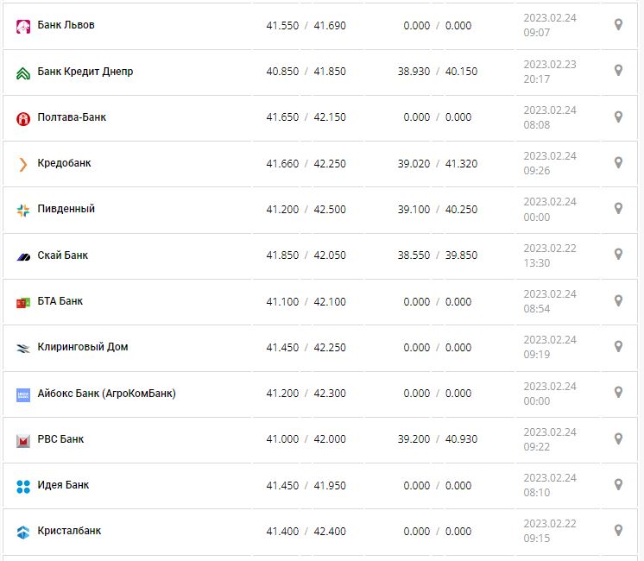Click the Полтава-Банк logo icon
This screenshot has height=561, width=644.
[23, 118]
